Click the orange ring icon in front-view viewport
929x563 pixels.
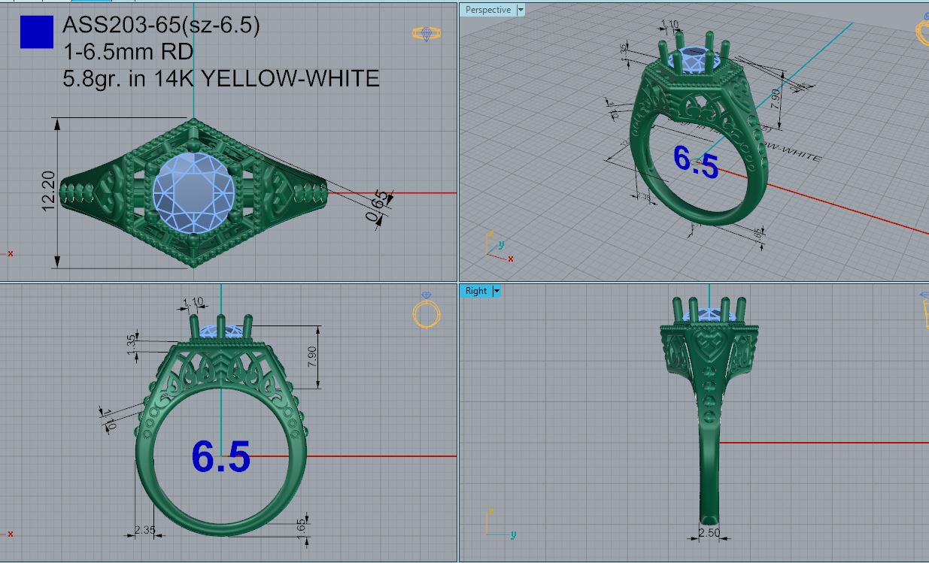pos(426,309)
